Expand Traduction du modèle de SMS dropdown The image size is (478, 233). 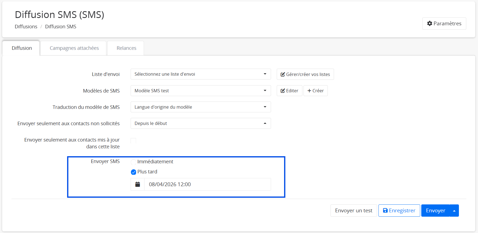point(200,107)
